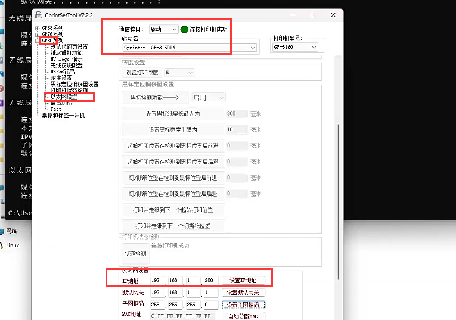Click the 子网掩码 first octet field 255

click(157, 305)
